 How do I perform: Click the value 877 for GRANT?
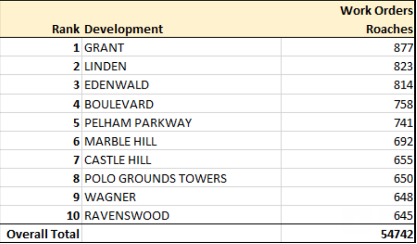(x=403, y=48)
